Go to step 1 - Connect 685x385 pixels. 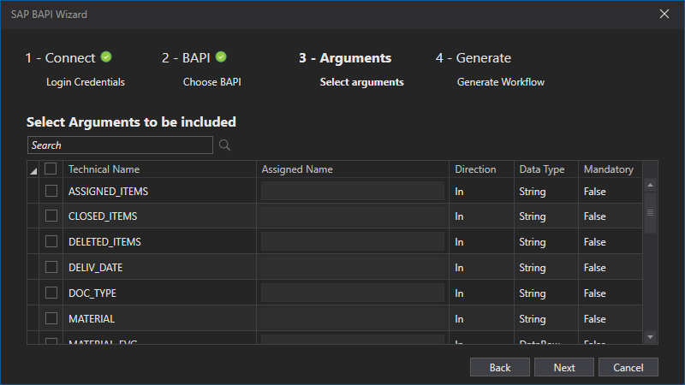60,57
